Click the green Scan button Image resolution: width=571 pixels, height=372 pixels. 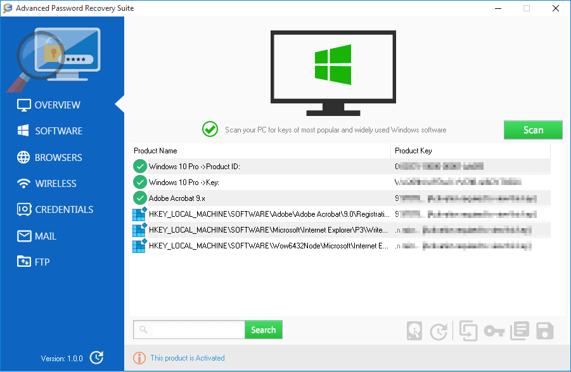click(533, 130)
